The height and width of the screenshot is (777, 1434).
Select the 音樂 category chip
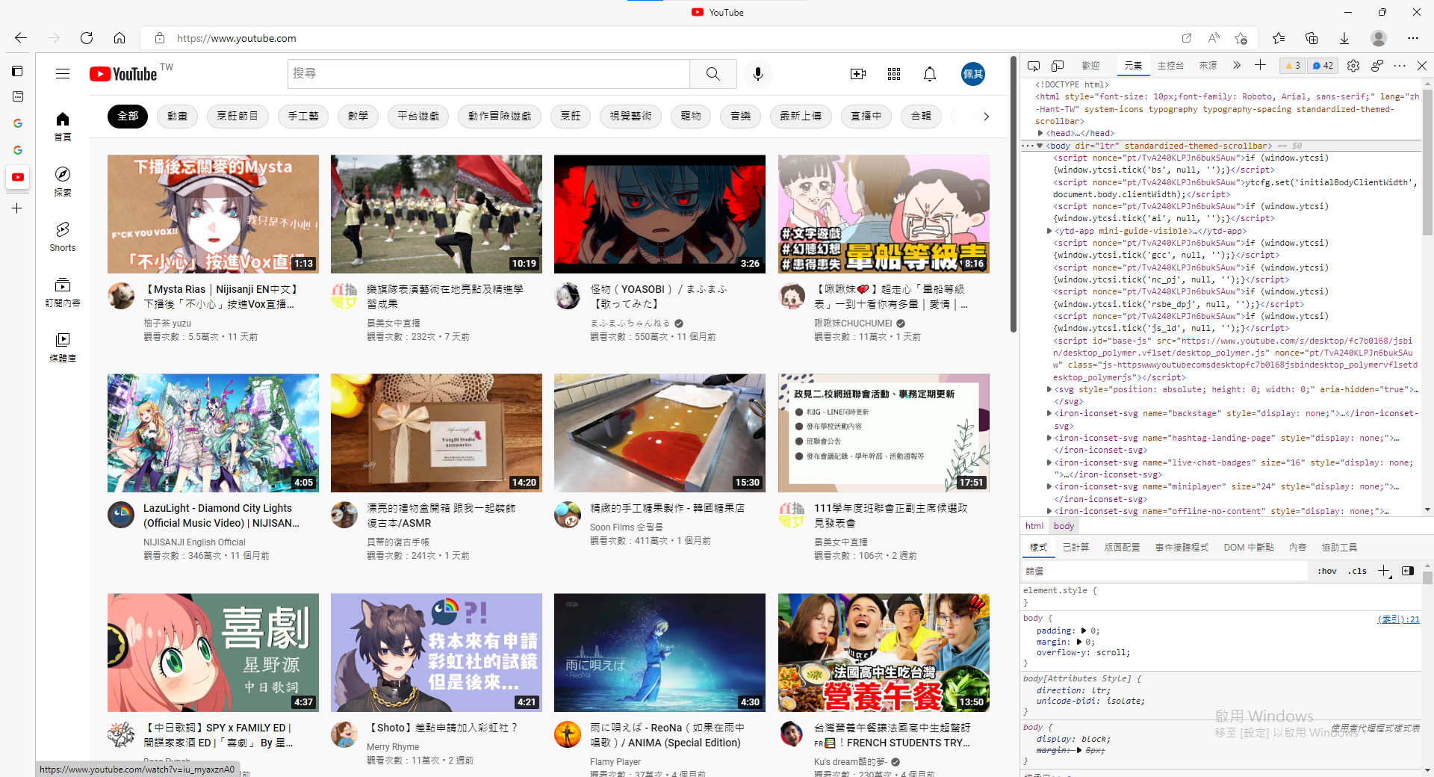(x=740, y=116)
